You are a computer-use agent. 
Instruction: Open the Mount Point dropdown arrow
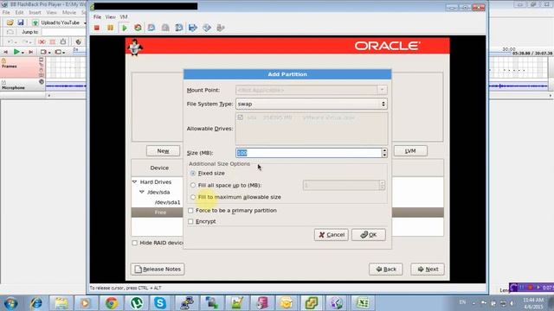pyautogui.click(x=382, y=90)
